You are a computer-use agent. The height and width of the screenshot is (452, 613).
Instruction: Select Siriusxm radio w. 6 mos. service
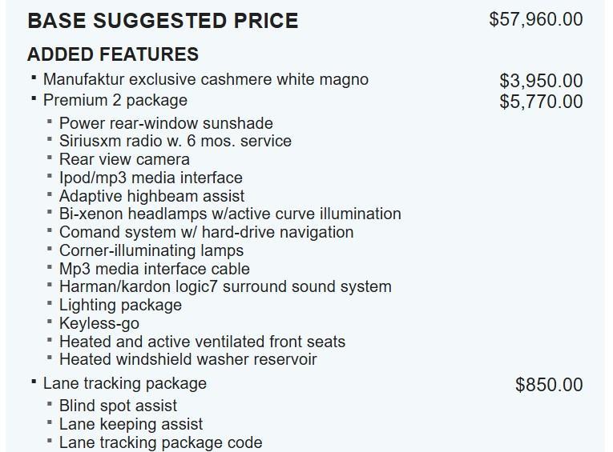coord(175,141)
